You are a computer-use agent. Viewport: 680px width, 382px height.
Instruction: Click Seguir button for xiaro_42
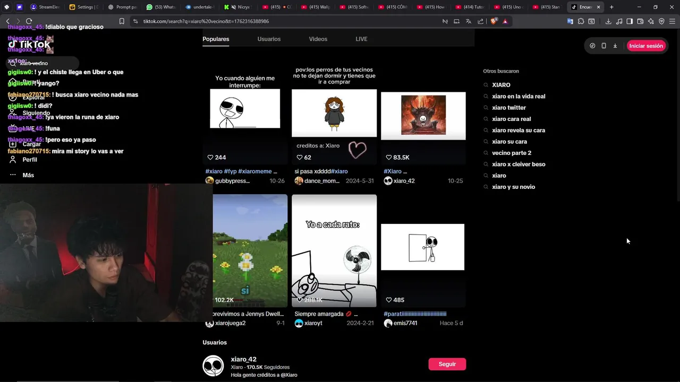pos(447,364)
